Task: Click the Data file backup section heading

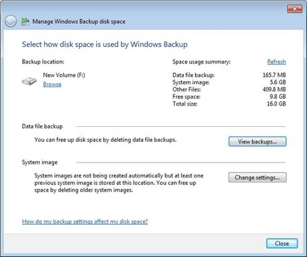Action: pyautogui.click(x=42, y=126)
